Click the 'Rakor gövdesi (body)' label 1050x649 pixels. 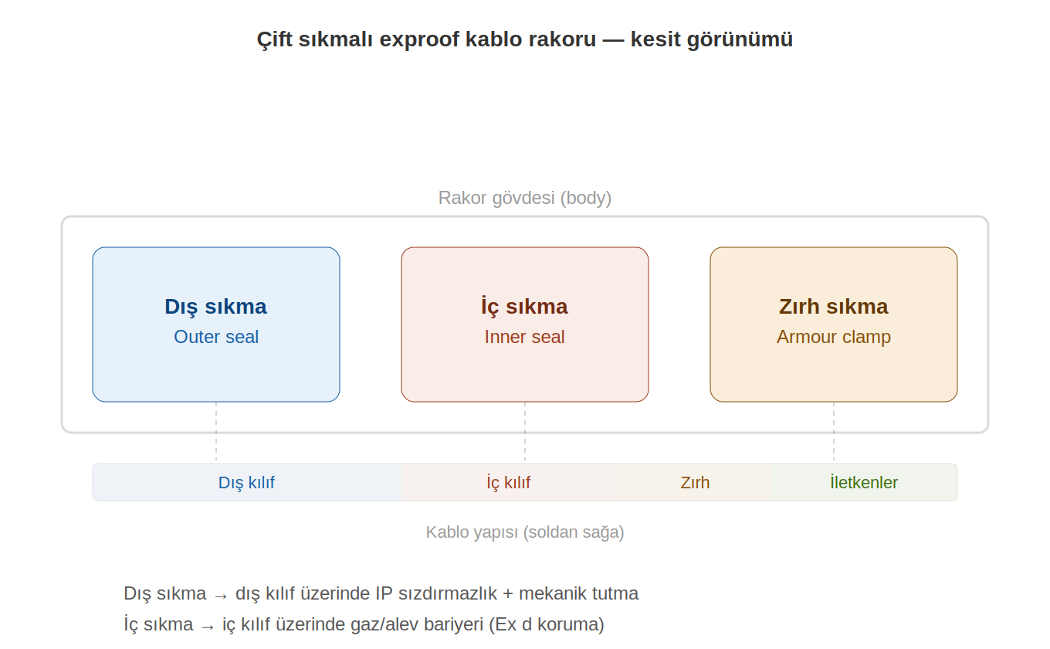pos(524,198)
